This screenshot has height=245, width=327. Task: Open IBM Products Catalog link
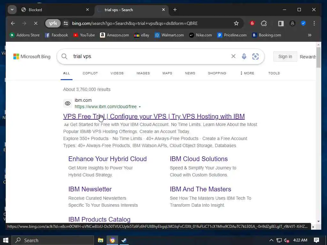point(99,219)
